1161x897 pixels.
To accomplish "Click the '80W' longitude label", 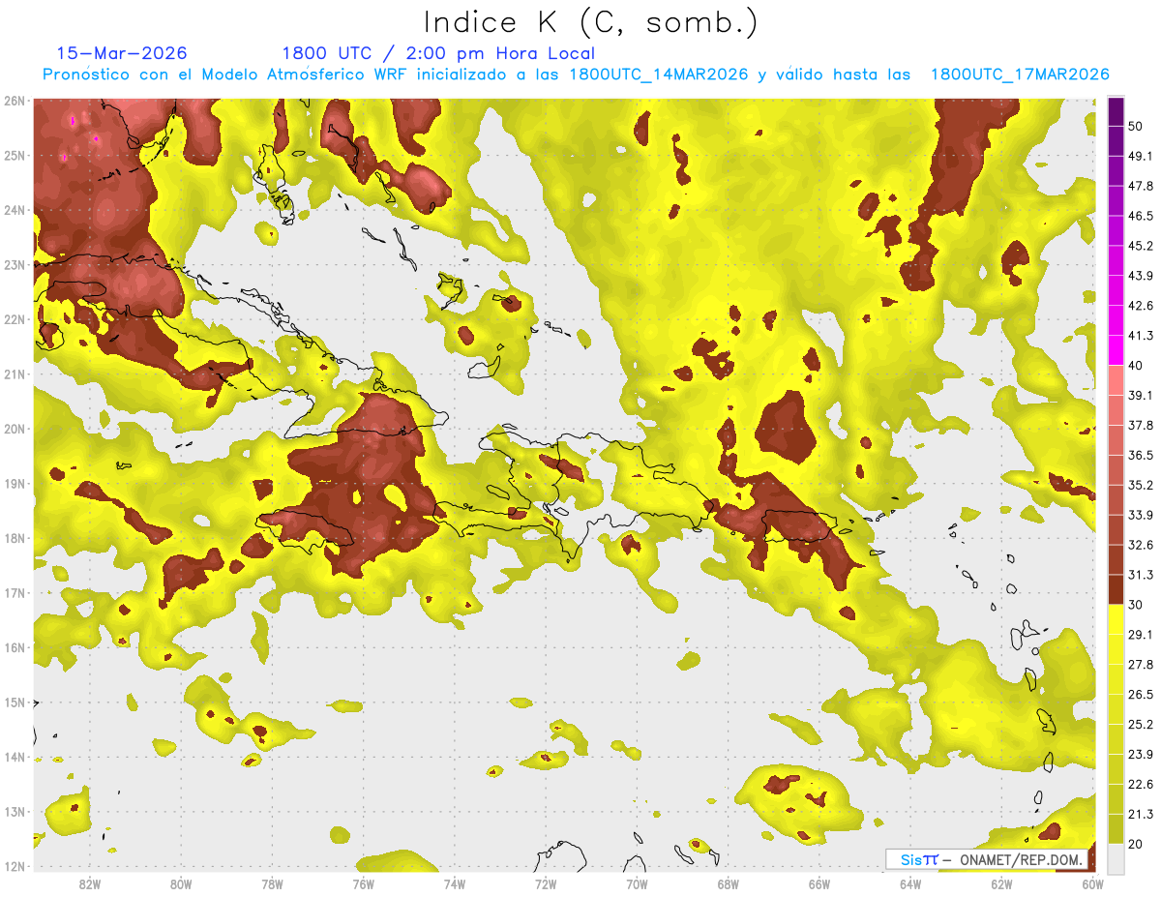I will click(181, 883).
